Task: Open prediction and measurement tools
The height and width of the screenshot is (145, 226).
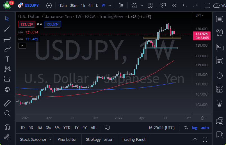Action: tap(7, 79)
